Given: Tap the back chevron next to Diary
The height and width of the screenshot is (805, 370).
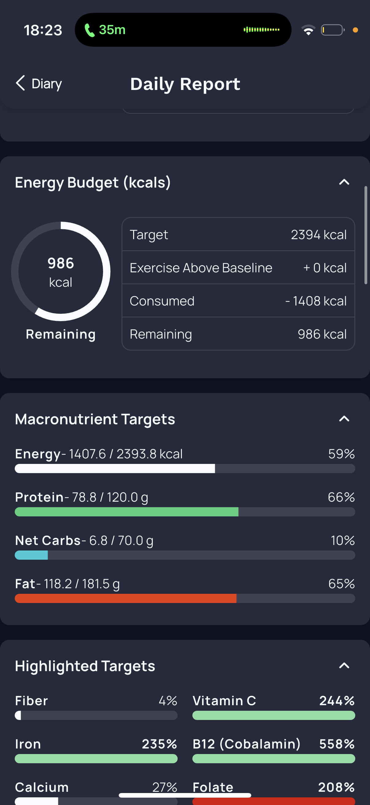Looking at the screenshot, I should click(20, 83).
